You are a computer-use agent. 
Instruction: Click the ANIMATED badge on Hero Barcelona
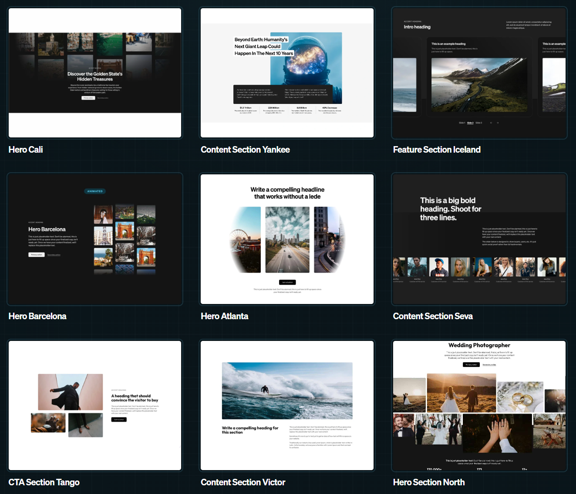(x=95, y=191)
